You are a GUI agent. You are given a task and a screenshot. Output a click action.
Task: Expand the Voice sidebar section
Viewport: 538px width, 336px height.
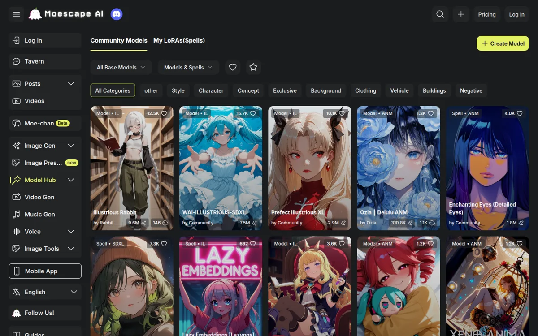(71, 232)
